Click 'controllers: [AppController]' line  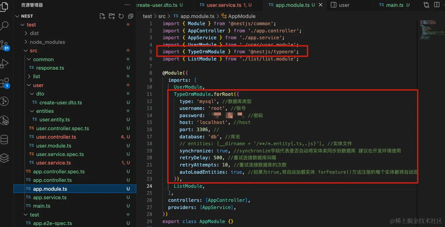pyautogui.click(x=209, y=200)
